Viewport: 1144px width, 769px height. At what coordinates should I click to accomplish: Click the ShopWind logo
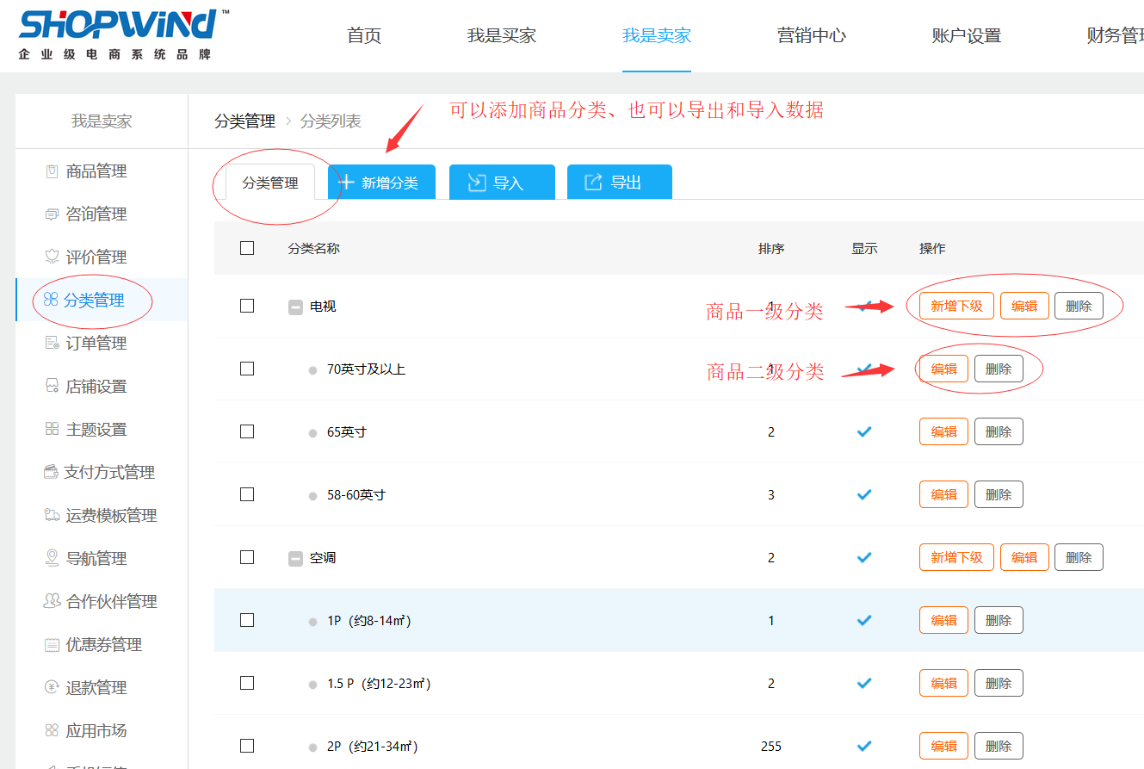(x=124, y=34)
